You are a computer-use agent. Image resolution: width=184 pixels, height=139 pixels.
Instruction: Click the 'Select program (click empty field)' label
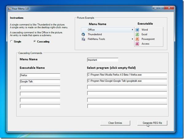[111, 68]
